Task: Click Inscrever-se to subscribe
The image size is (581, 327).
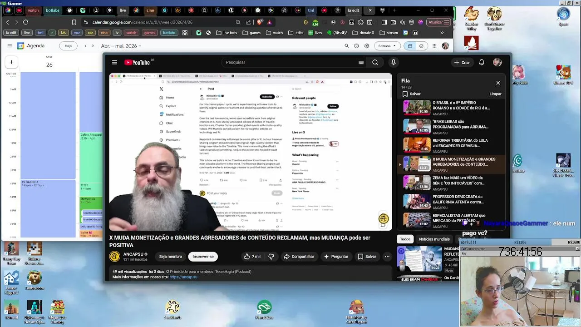Action: 203,257
